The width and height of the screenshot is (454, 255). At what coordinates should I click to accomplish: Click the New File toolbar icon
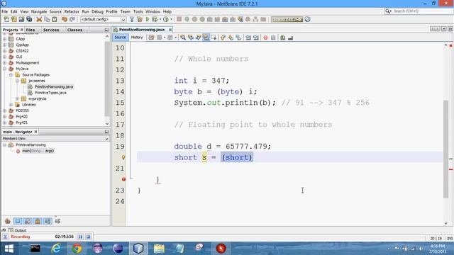pos(6,19)
